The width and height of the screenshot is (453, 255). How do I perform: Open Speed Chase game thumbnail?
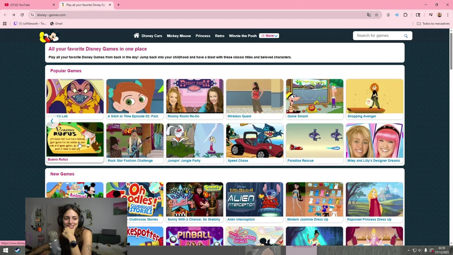click(x=255, y=141)
